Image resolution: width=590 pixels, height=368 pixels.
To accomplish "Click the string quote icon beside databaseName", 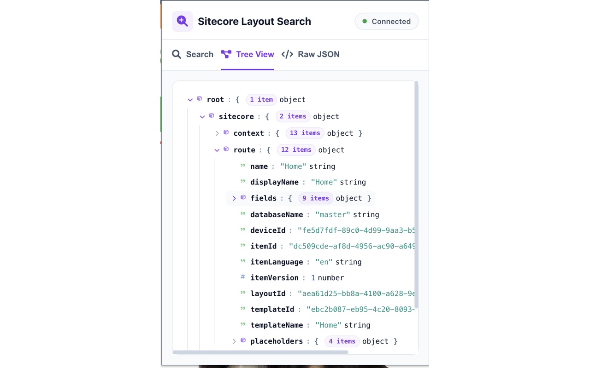I will click(243, 214).
